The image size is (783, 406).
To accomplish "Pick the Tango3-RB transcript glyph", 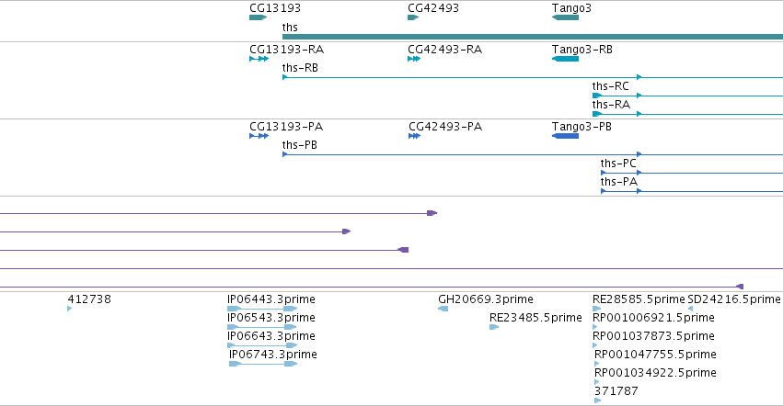I will point(565,59).
